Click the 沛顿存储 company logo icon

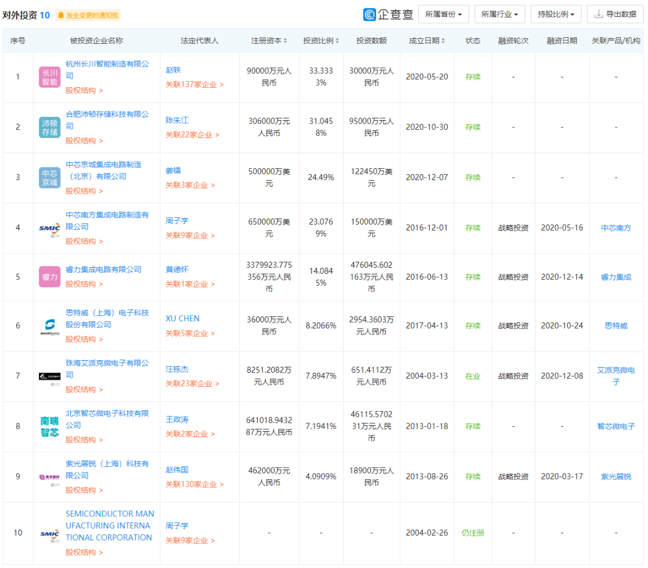(50, 127)
